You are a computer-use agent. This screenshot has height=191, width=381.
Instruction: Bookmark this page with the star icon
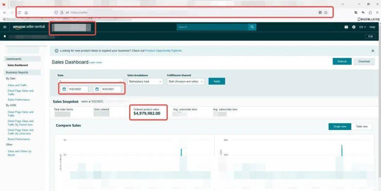(326, 13)
